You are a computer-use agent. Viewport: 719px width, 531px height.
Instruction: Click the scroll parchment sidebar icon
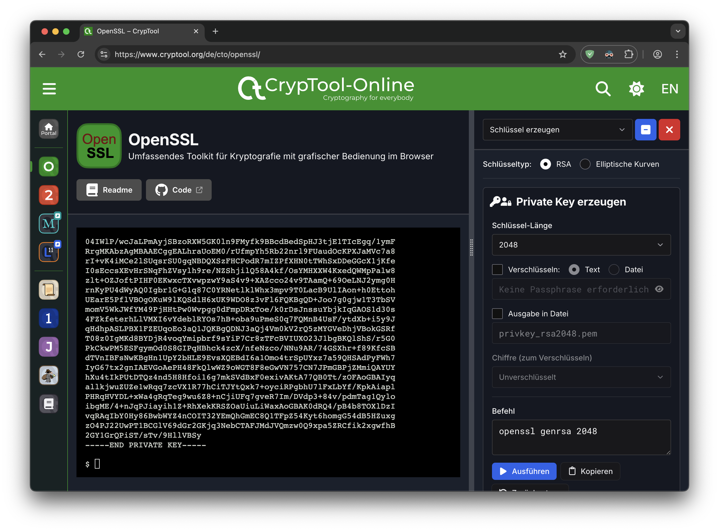pos(48,290)
